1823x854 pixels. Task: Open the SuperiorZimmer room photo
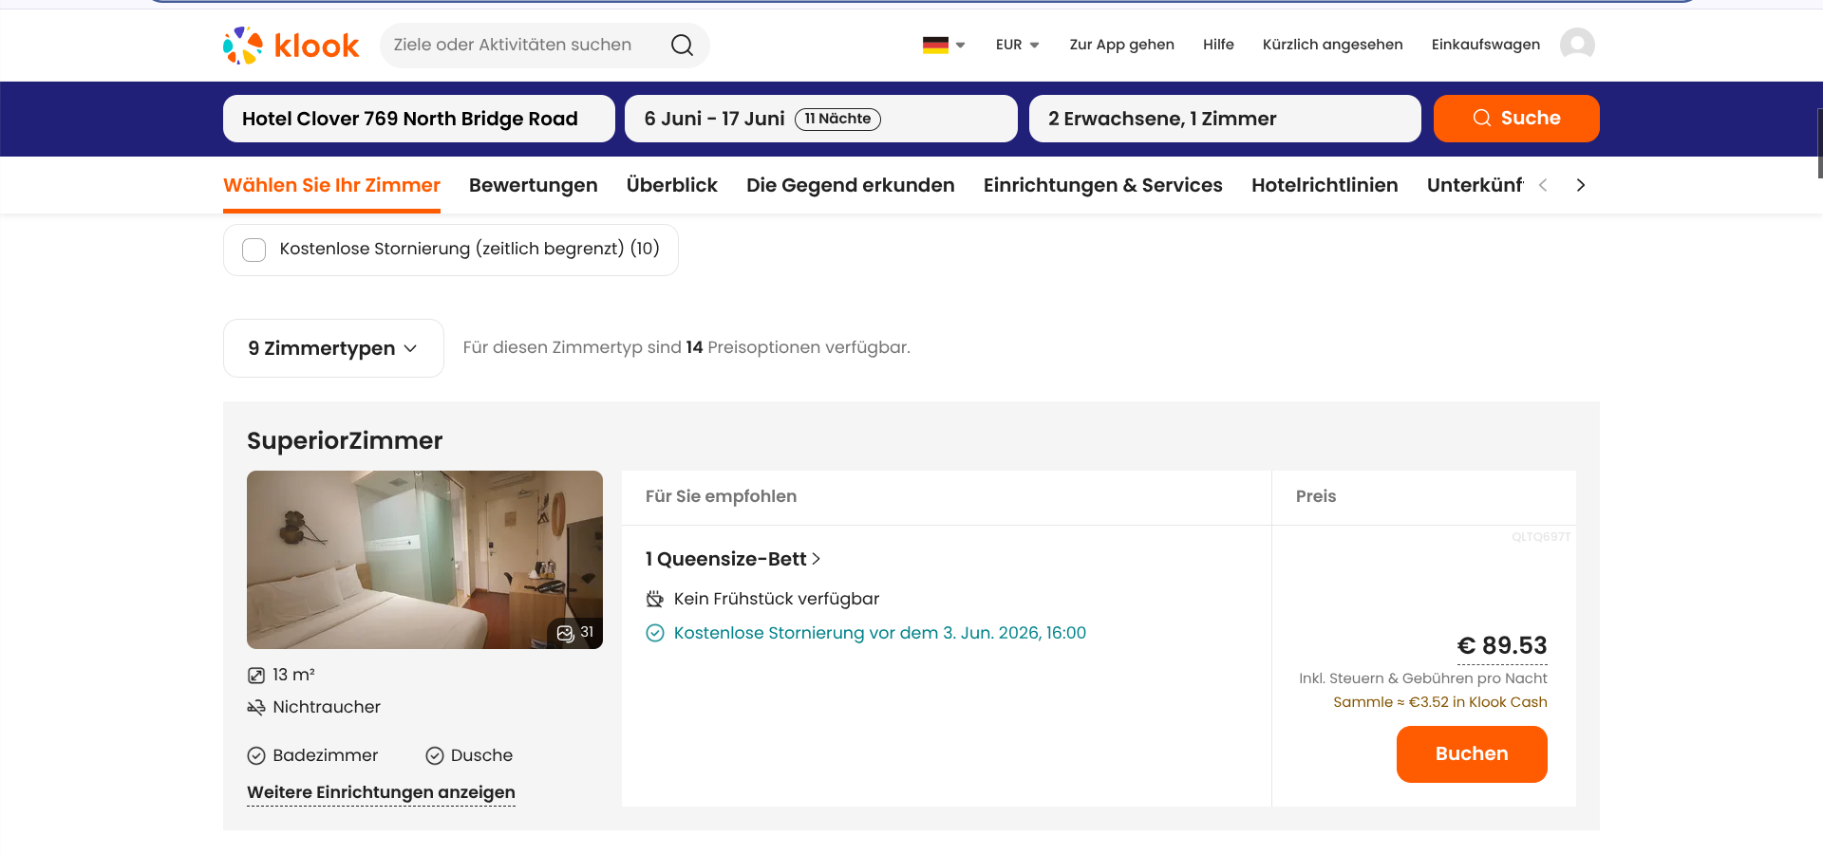[424, 560]
